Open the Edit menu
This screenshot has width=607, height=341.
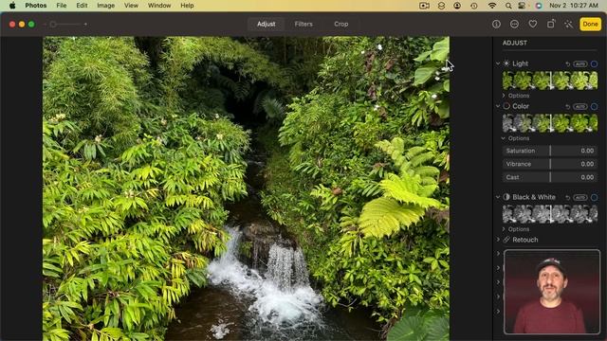pyautogui.click(x=82, y=6)
